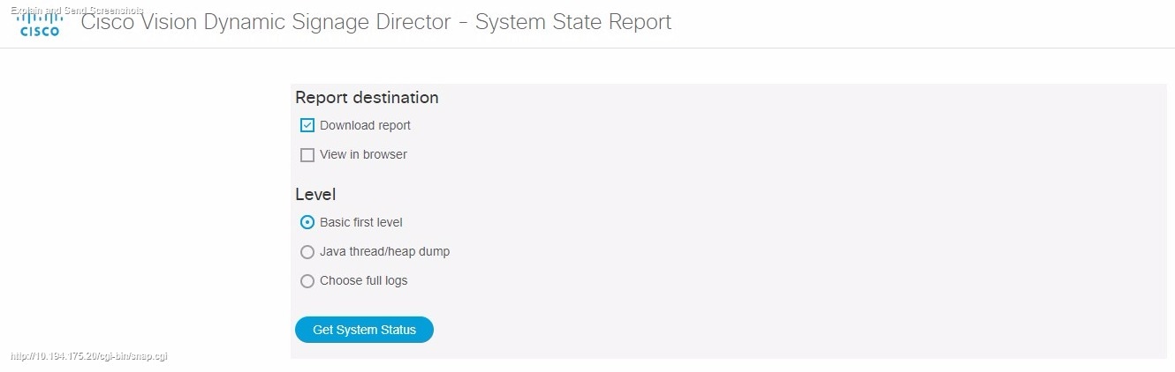Enable the View in browser checkbox

pyautogui.click(x=307, y=155)
